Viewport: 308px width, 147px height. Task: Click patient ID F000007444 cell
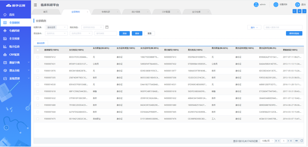50,112
